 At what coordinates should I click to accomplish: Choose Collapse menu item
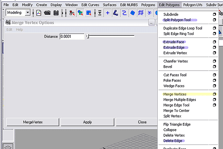pyautogui.click(x=170, y=130)
